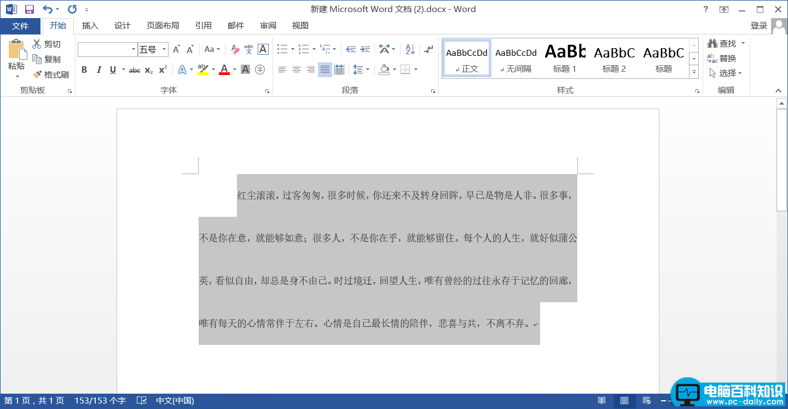Image resolution: width=788 pixels, height=409 pixels.
Task: Decrease paragraph indent
Action: tap(351, 49)
